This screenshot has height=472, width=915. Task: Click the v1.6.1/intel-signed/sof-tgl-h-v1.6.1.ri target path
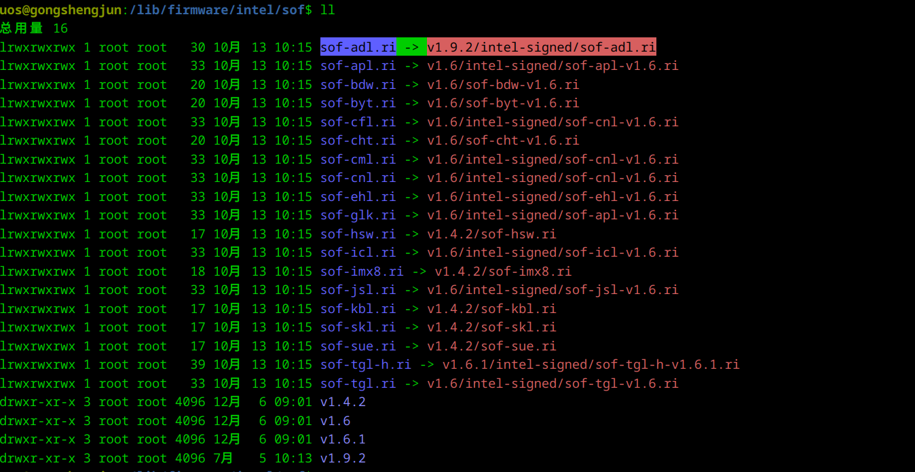click(591, 365)
